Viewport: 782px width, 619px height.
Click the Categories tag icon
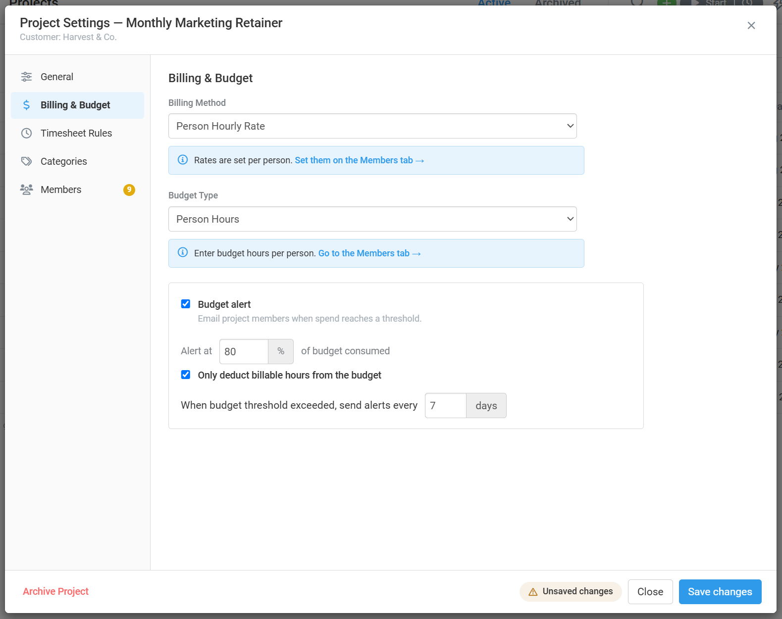26,161
